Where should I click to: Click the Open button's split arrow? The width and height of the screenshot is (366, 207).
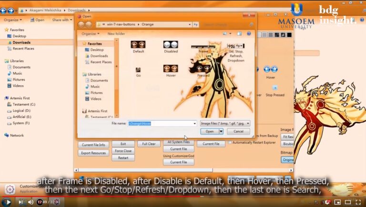click(221, 131)
